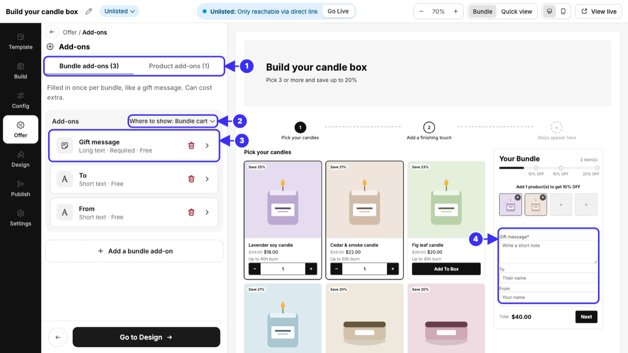Open the Build sidebar section
Viewport: 628px width, 353px height.
21,71
